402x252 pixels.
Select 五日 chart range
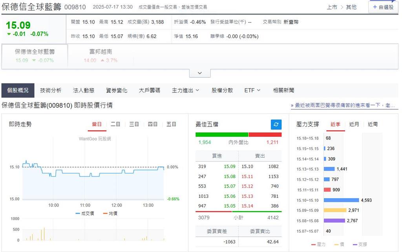click(x=171, y=125)
